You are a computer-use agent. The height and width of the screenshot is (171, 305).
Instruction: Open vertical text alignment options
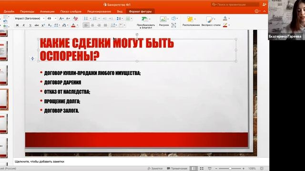pyautogui.click(x=122, y=25)
